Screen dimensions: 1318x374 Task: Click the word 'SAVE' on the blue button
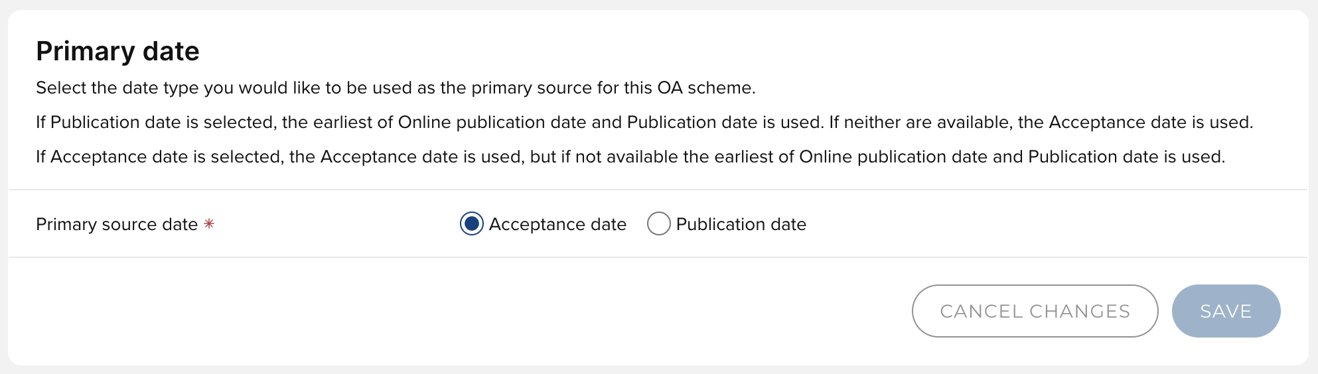[1225, 312]
